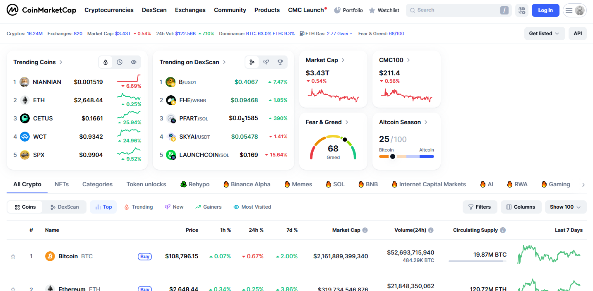The height and width of the screenshot is (291, 593).
Task: Click the CoinMarketCap logo
Action: coord(41,10)
